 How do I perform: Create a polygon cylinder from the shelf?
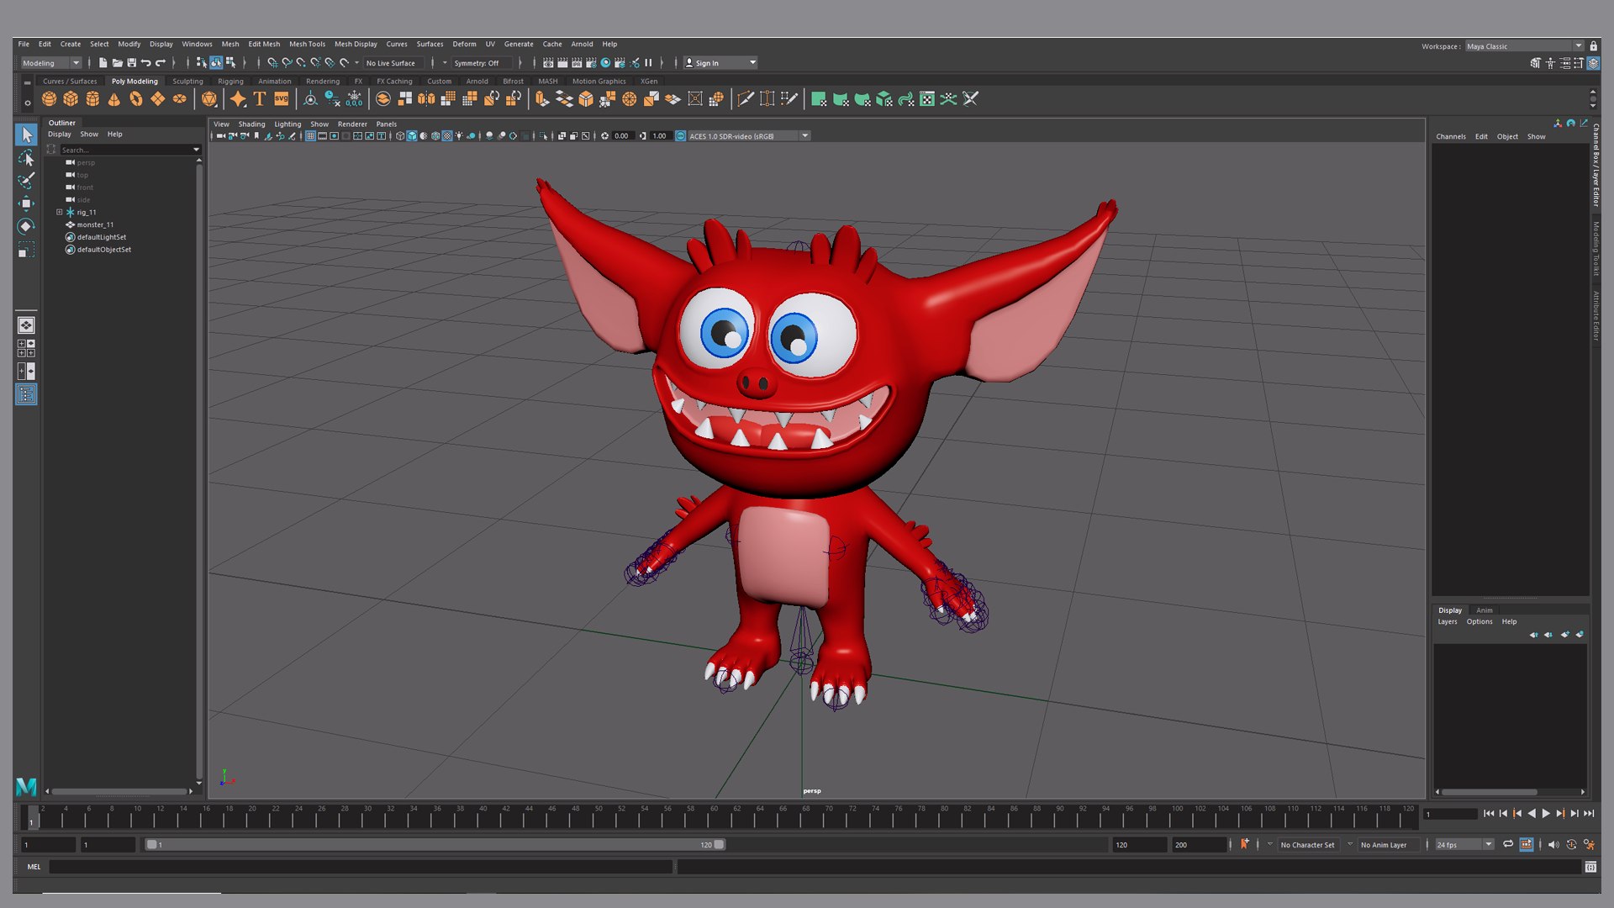(x=92, y=99)
